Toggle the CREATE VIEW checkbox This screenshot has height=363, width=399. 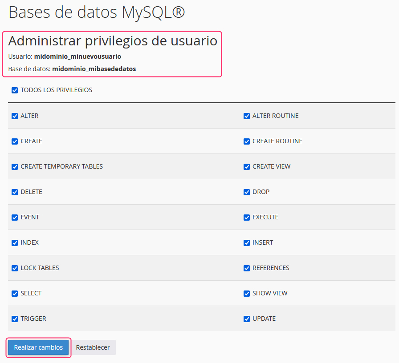click(x=247, y=167)
